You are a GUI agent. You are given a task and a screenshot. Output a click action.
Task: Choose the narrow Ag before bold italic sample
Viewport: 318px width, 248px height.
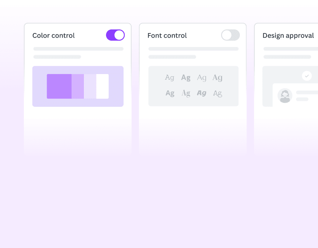tap(186, 93)
